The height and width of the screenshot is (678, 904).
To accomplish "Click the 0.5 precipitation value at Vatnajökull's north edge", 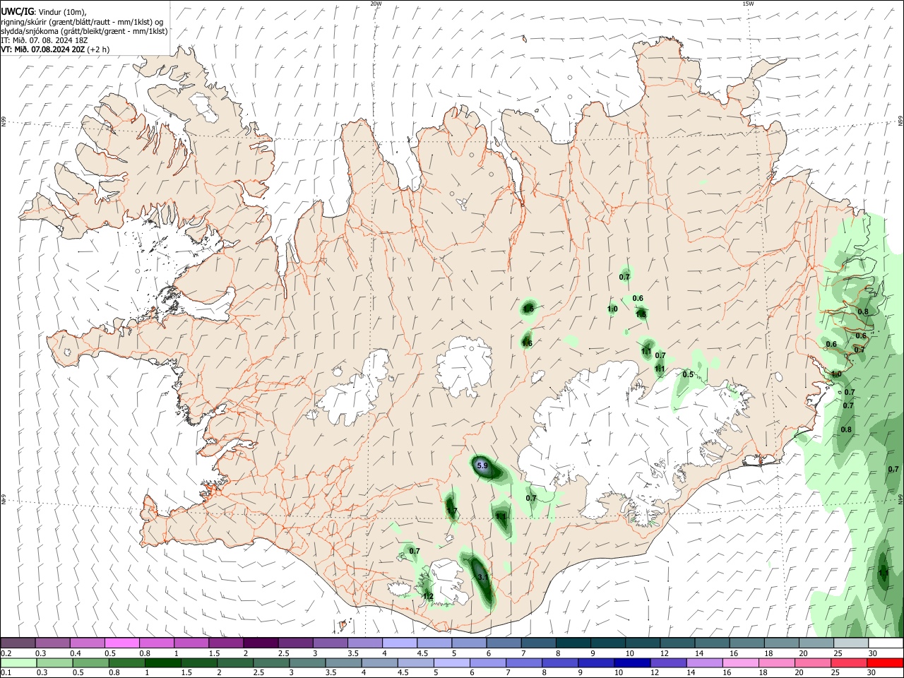I will (x=688, y=374).
